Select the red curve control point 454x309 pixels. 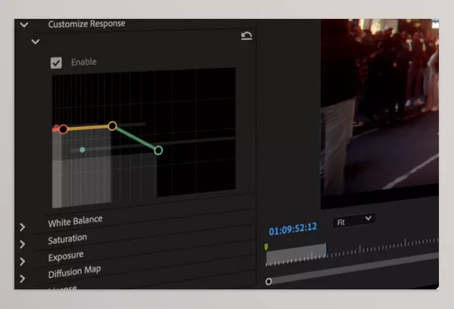tap(64, 129)
